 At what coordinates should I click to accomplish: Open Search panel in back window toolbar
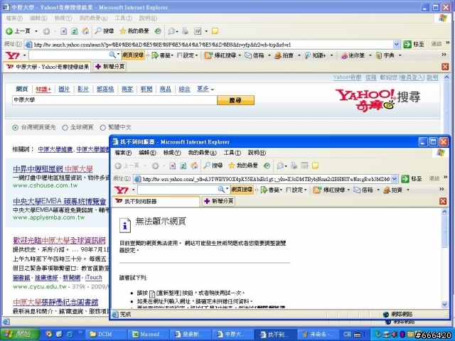point(105,31)
